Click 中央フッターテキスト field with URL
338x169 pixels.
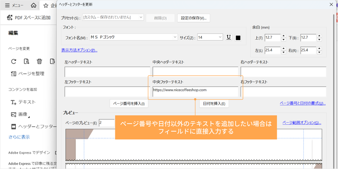[x=195, y=91]
